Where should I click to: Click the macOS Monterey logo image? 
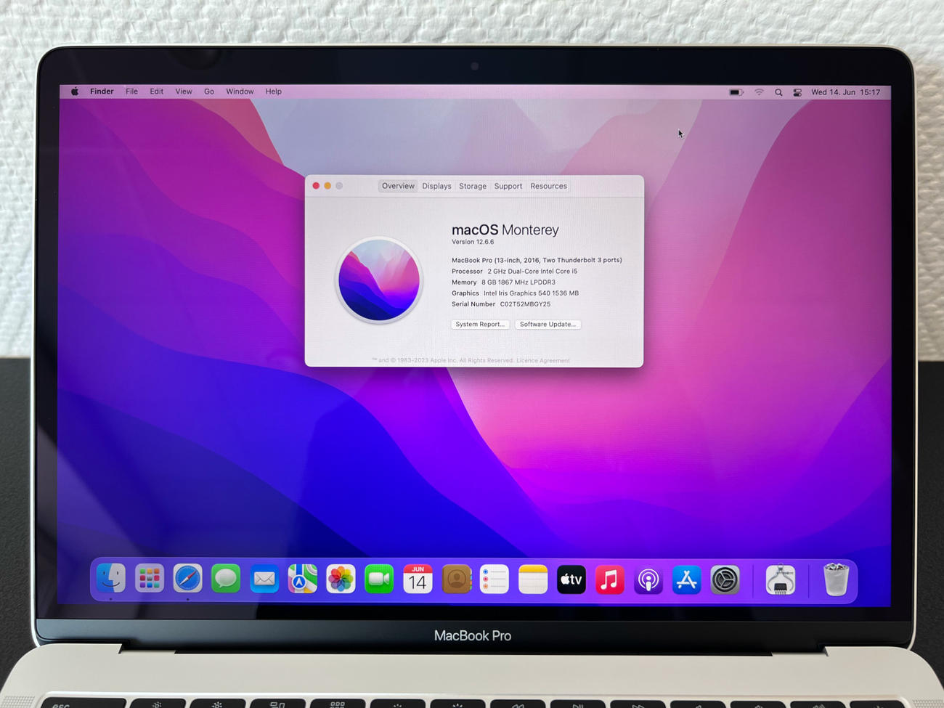[379, 280]
